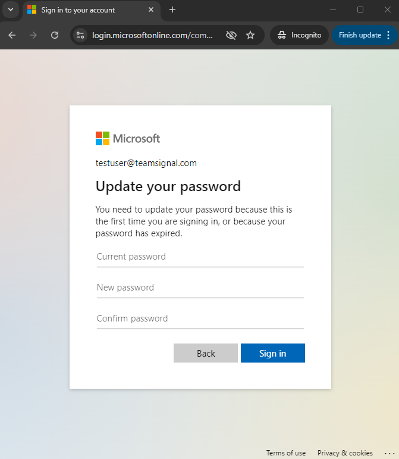Screen dimensions: 399x459
Task: Click the crossed-out eye tracking protection icon
Action: click(231, 35)
